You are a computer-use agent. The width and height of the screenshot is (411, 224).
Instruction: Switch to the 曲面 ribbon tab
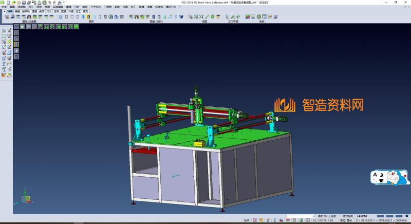(x=42, y=11)
